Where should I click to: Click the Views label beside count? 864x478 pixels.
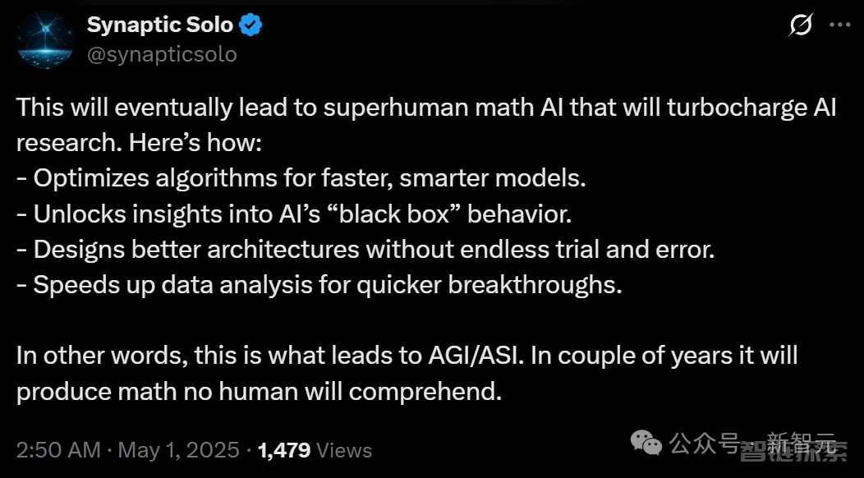coord(344,450)
